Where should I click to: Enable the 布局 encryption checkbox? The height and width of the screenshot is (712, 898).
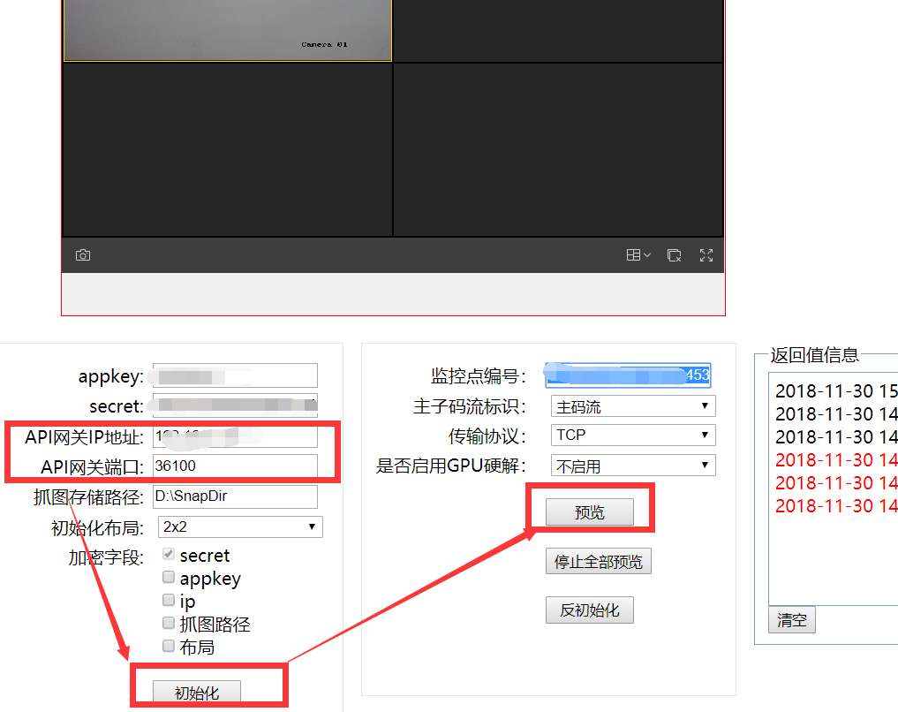(169, 646)
